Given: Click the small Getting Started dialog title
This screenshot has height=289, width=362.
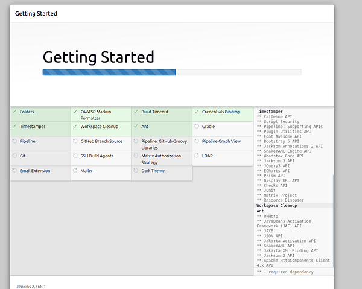Looking at the screenshot, I should [36, 14].
